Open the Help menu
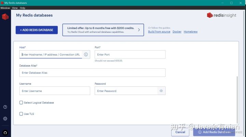 [x=23, y=8]
